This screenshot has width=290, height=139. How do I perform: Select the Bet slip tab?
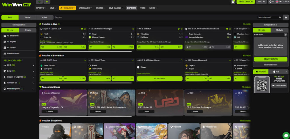(262, 30)
